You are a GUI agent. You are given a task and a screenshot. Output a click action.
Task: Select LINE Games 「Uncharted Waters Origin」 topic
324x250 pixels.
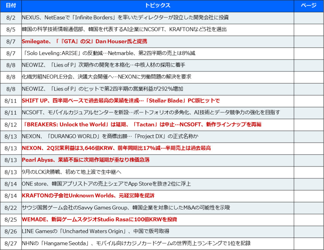tap(96, 231)
